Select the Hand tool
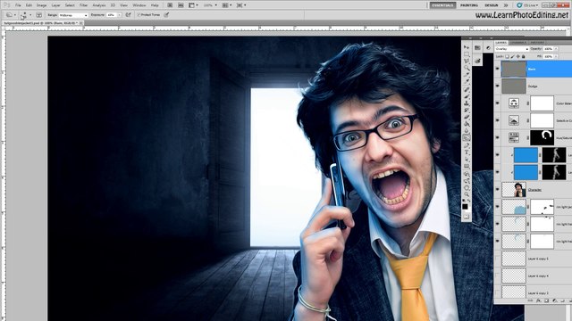 point(467,188)
